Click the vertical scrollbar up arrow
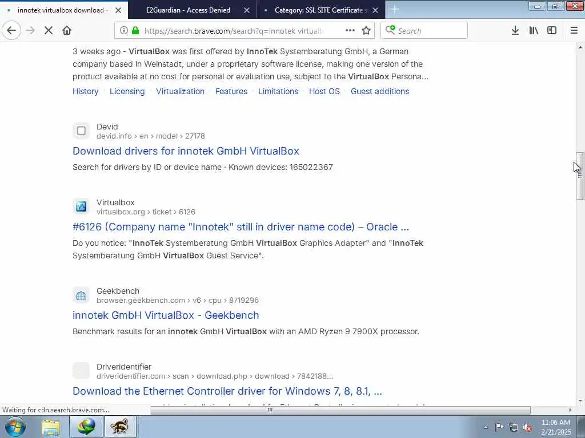This screenshot has height=438, width=585. point(580,47)
